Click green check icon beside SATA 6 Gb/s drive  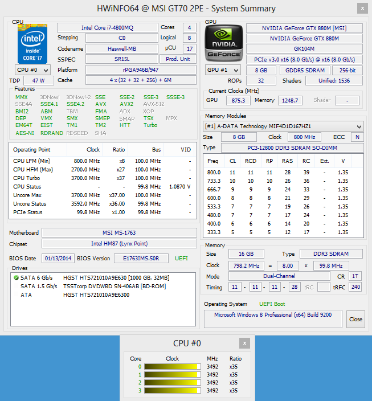click(x=16, y=278)
